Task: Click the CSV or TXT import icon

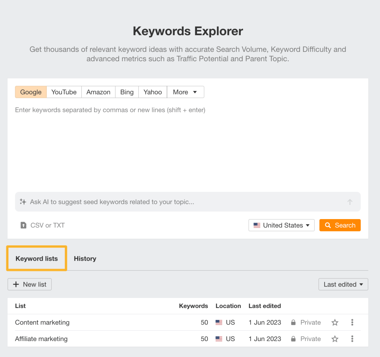Action: (23, 225)
